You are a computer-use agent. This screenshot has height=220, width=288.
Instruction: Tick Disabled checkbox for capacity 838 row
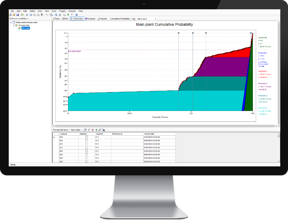87,137
